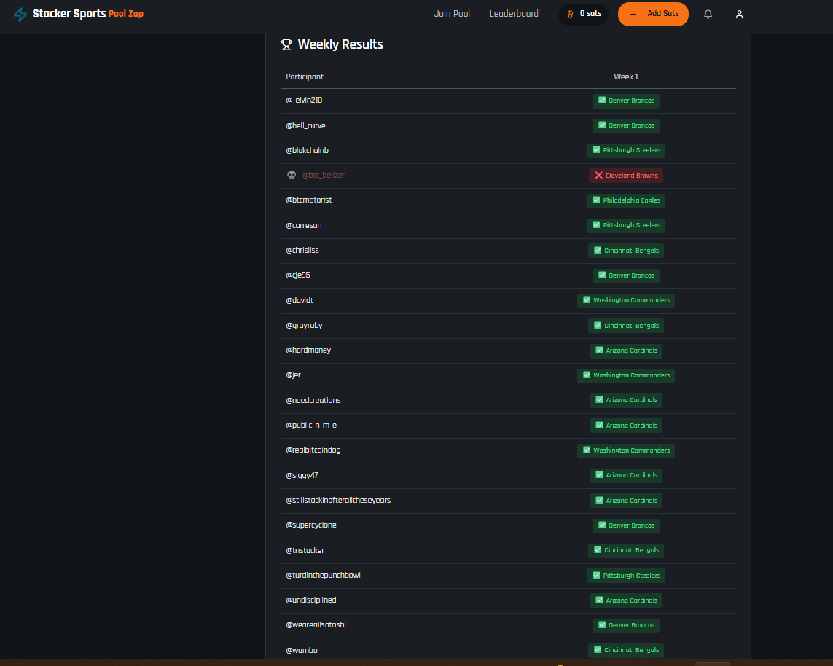Click the green check in @davidt's pick

tap(587, 300)
